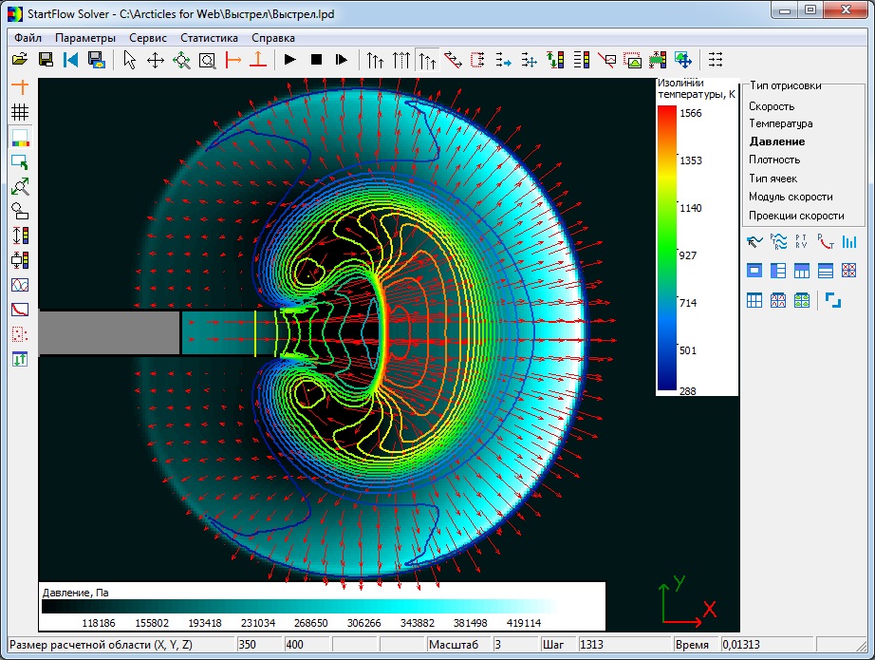Click the magnifier with green arrows icon
Viewport: 875px width, 660px height.
pyautogui.click(x=20, y=186)
